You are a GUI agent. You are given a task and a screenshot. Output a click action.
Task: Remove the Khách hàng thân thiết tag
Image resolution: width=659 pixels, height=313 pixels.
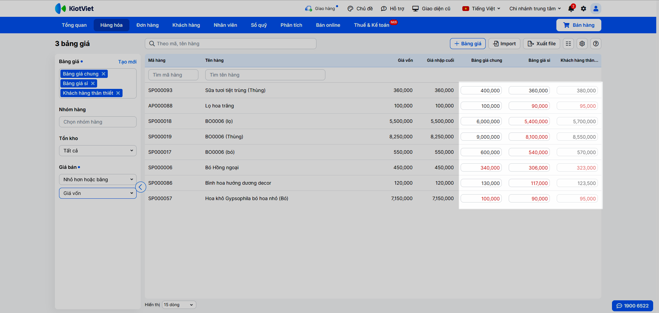pos(118,93)
